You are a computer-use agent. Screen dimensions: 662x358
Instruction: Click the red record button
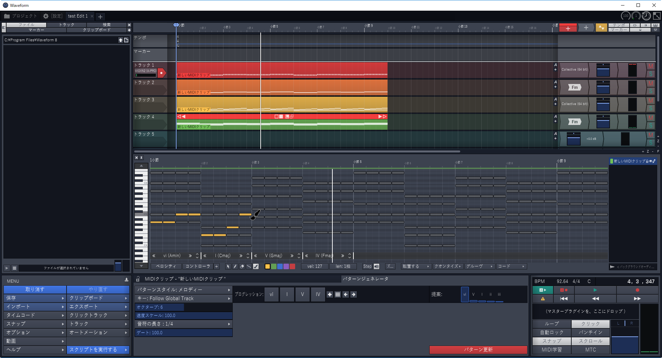coord(637,290)
